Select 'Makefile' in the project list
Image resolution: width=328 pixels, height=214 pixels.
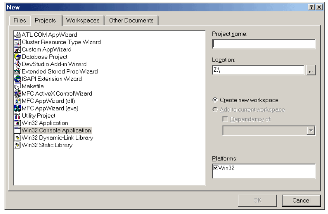(33, 86)
